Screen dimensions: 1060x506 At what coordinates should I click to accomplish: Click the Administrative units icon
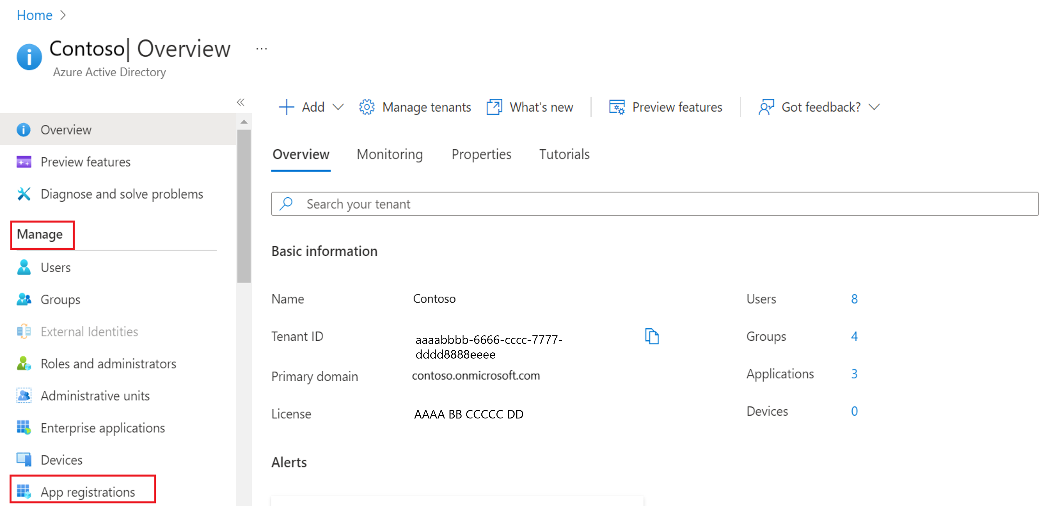(23, 395)
